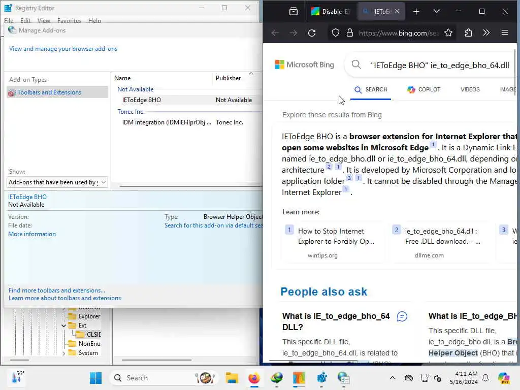This screenshot has height=390, width=520.
Task: Click the "More information" link
Action: click(32, 234)
